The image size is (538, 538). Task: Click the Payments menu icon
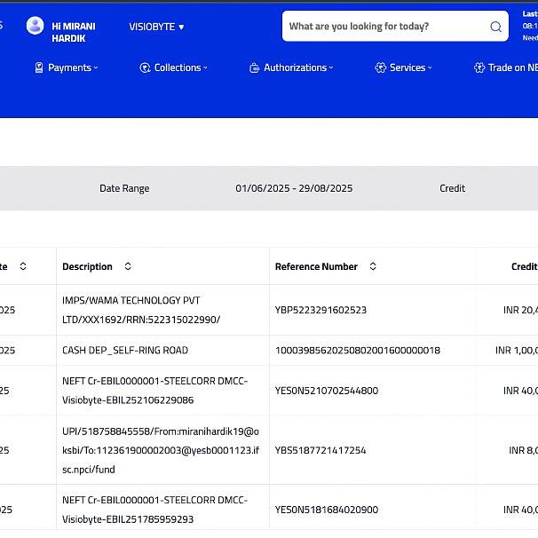point(39,67)
